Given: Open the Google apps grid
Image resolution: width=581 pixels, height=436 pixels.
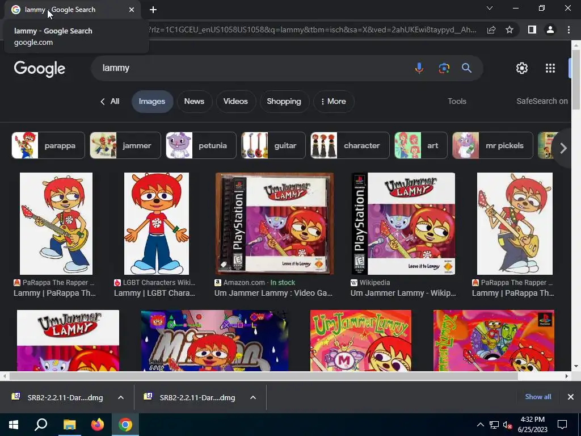Looking at the screenshot, I should 550,68.
